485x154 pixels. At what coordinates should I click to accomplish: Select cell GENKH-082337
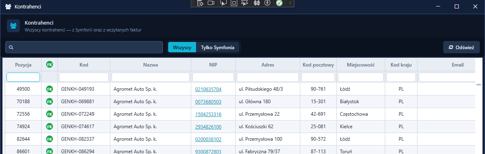84,139
